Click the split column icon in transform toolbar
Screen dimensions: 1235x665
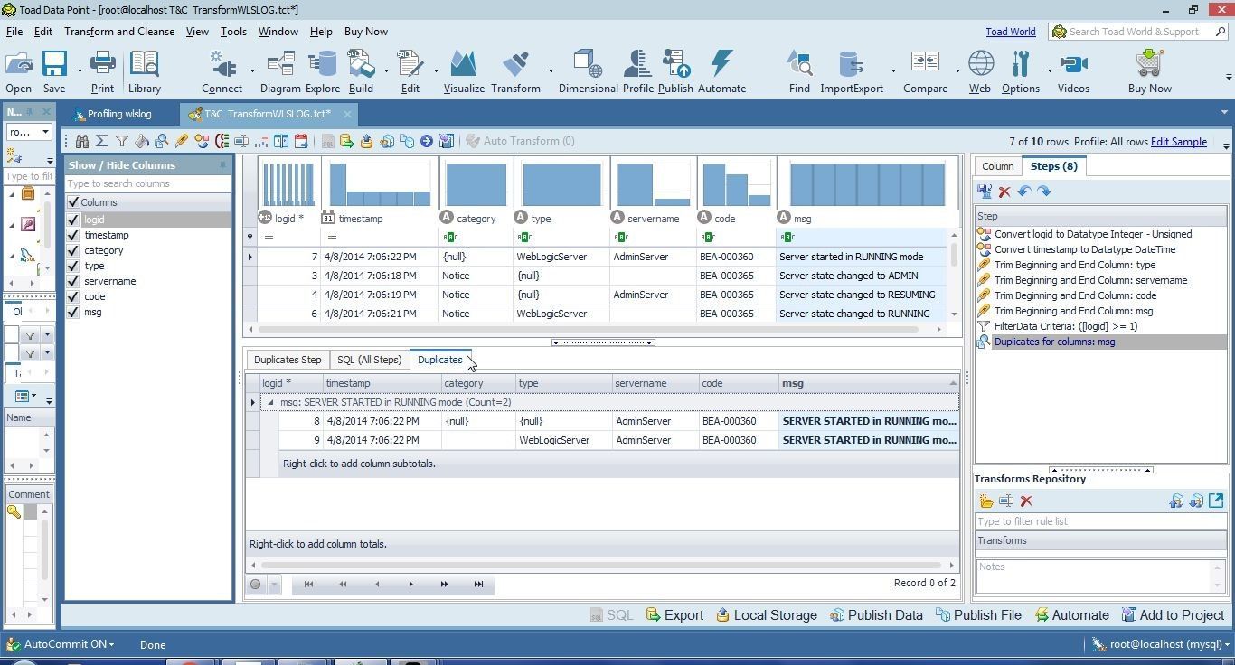[x=281, y=141]
